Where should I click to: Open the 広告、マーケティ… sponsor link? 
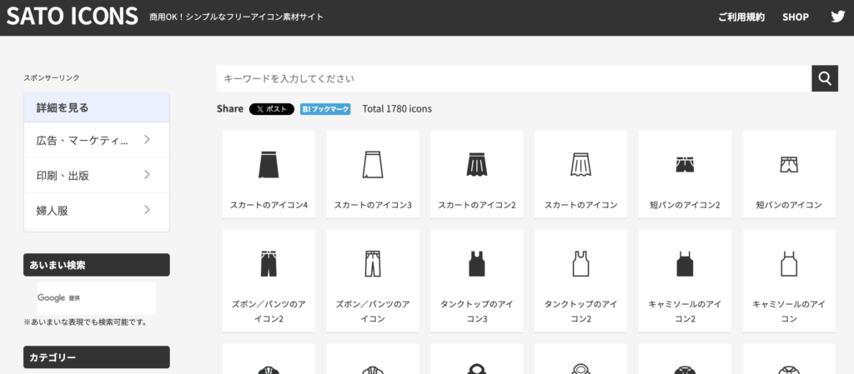tap(97, 140)
